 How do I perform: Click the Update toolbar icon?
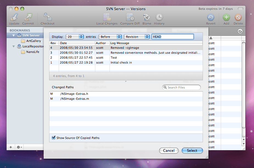[x=14, y=18]
